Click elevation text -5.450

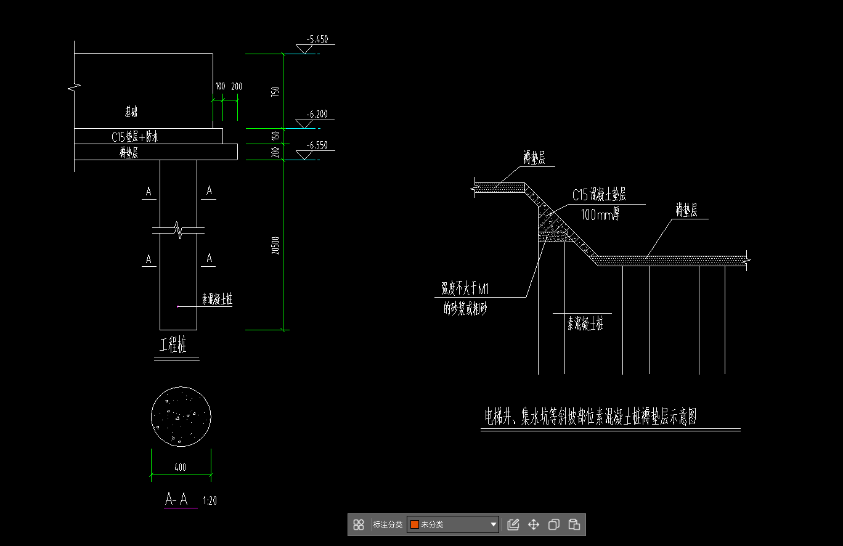click(x=317, y=39)
